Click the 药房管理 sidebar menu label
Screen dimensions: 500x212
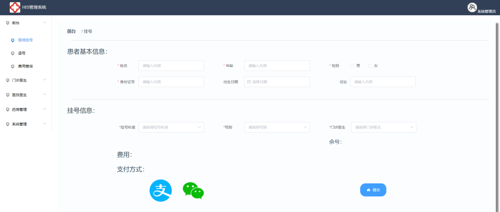click(x=19, y=110)
